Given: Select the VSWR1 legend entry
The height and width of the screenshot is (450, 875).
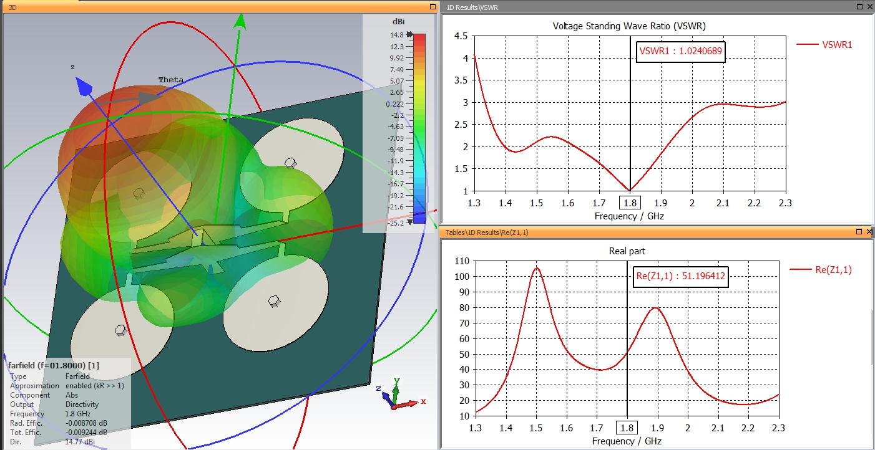Looking at the screenshot, I should coord(824,45).
